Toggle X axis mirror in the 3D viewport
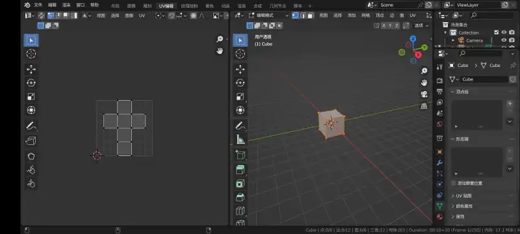 coord(383,25)
